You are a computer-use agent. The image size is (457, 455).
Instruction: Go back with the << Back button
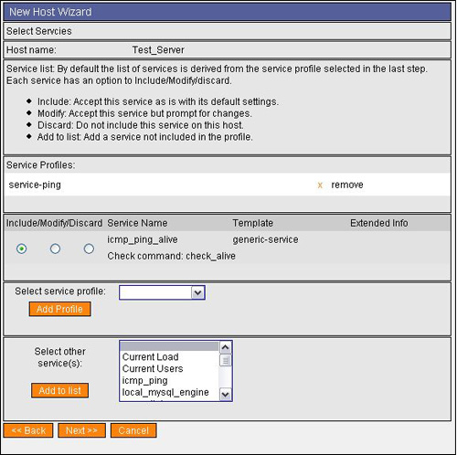tap(28, 430)
